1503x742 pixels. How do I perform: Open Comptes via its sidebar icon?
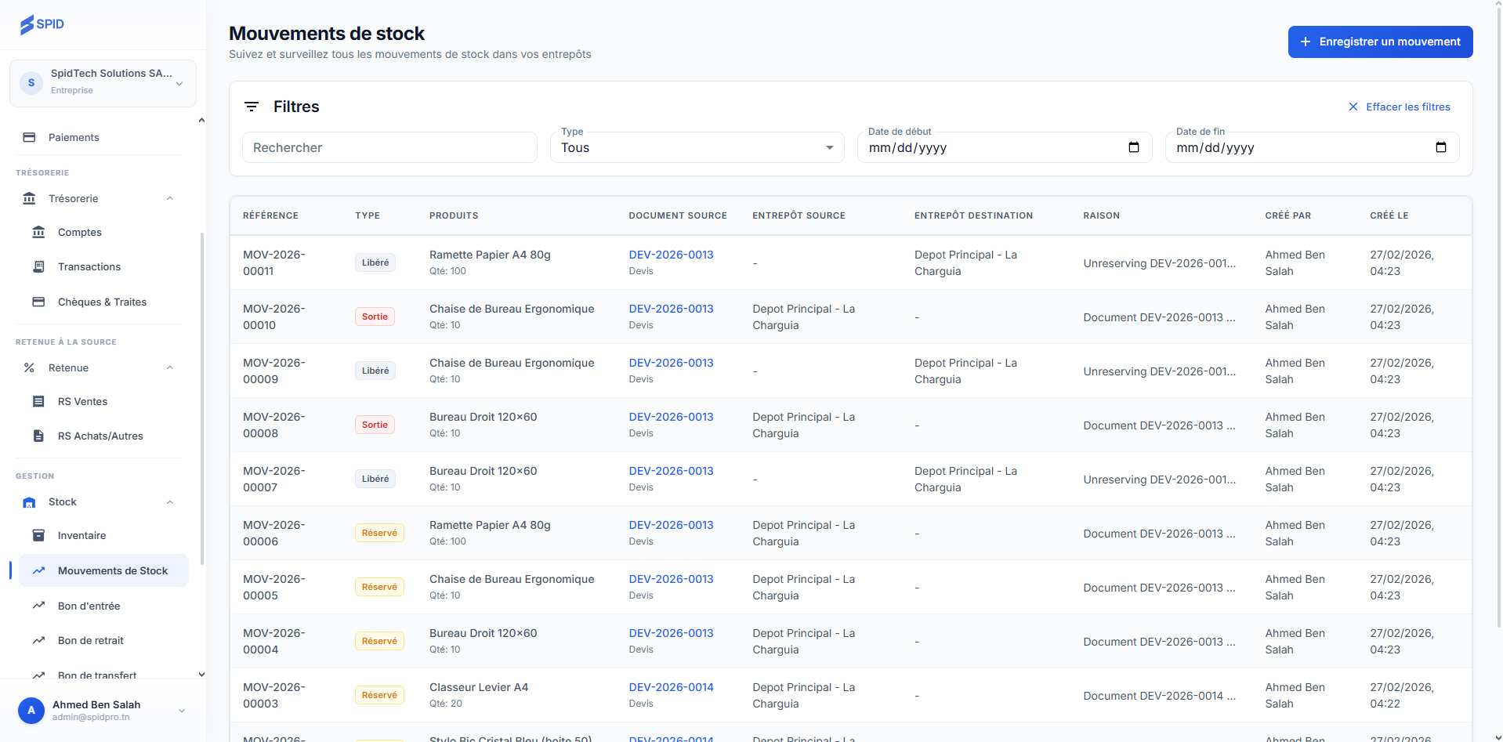pyautogui.click(x=38, y=232)
